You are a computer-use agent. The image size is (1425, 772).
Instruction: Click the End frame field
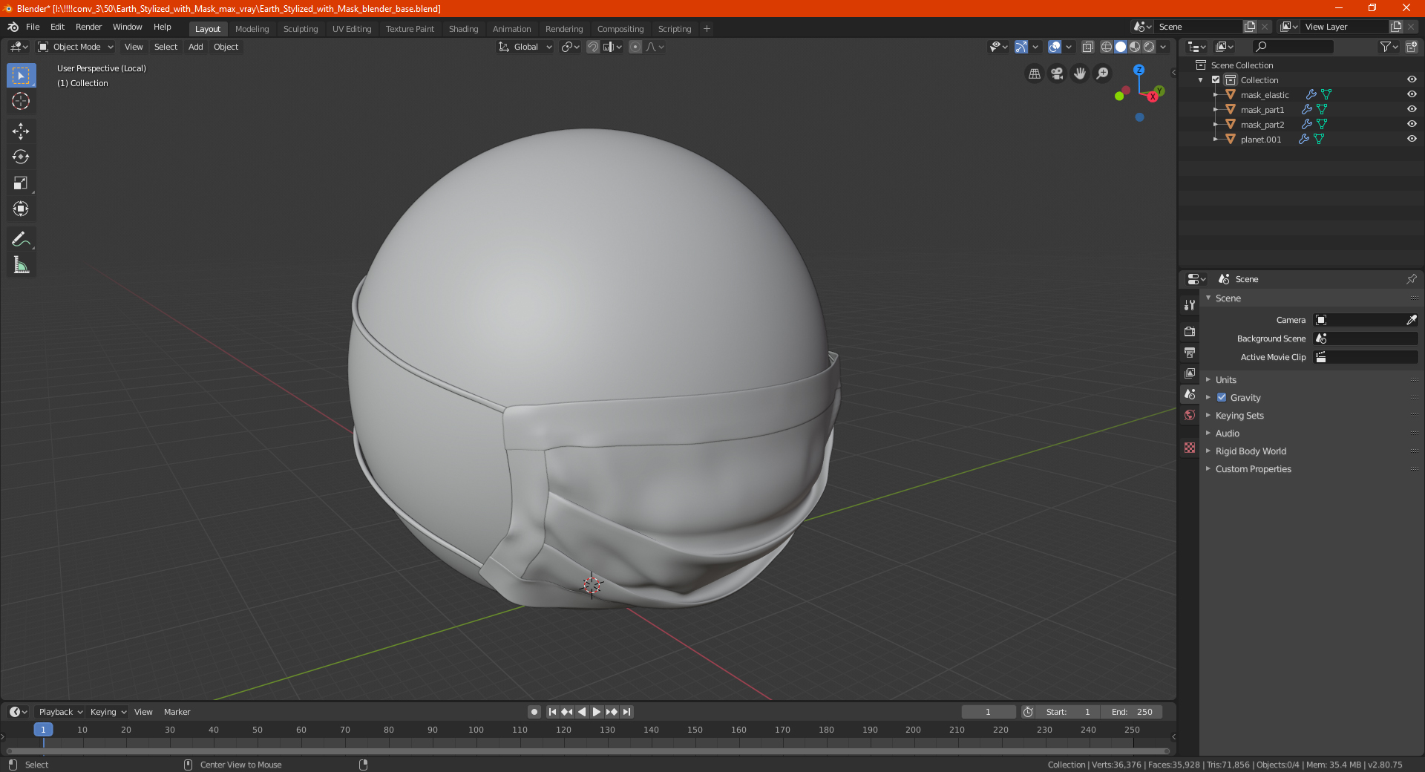click(1132, 712)
